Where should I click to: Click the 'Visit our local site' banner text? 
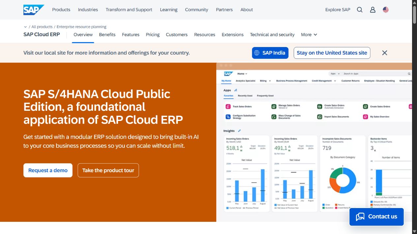pos(106,53)
